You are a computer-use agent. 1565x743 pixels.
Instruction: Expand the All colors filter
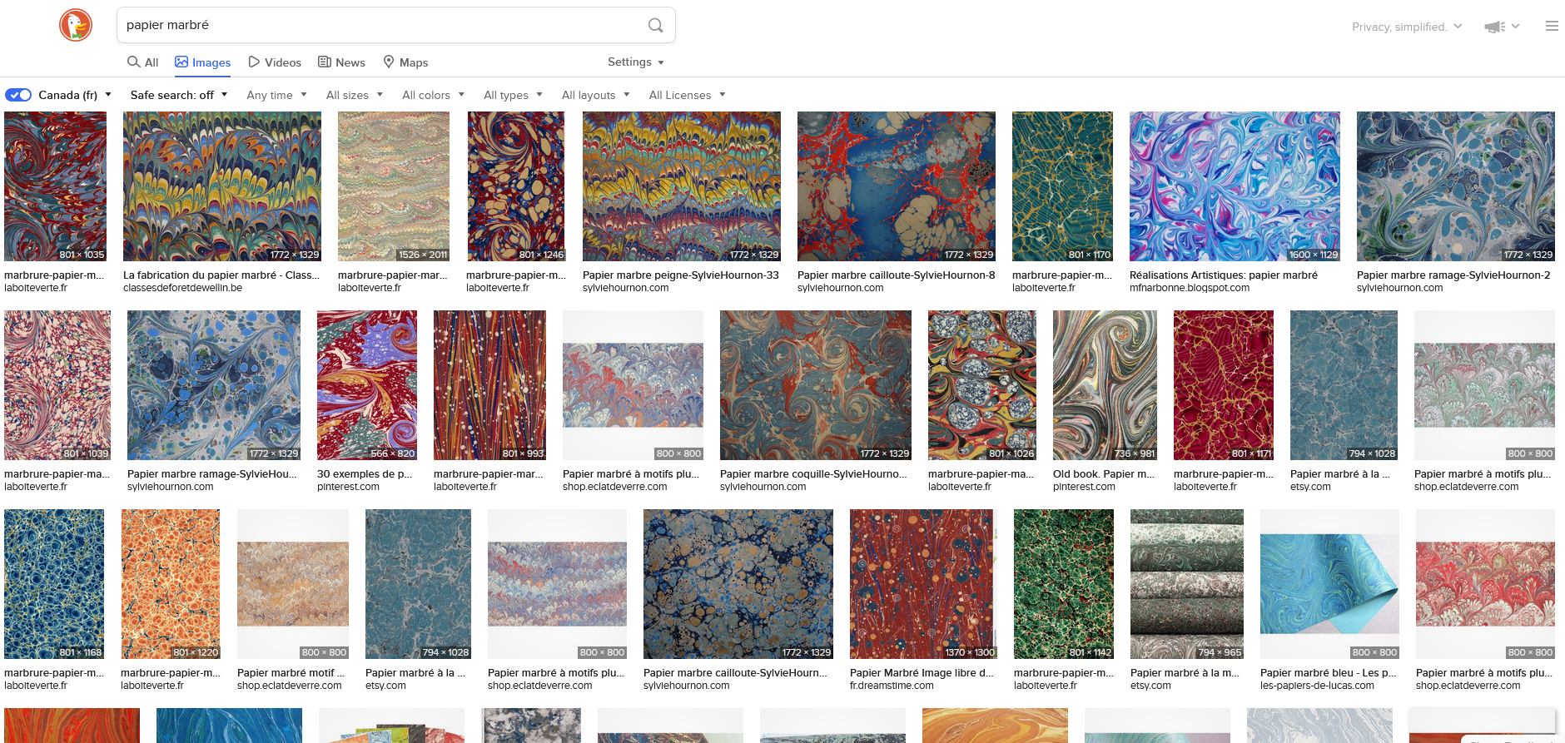pyautogui.click(x=434, y=95)
